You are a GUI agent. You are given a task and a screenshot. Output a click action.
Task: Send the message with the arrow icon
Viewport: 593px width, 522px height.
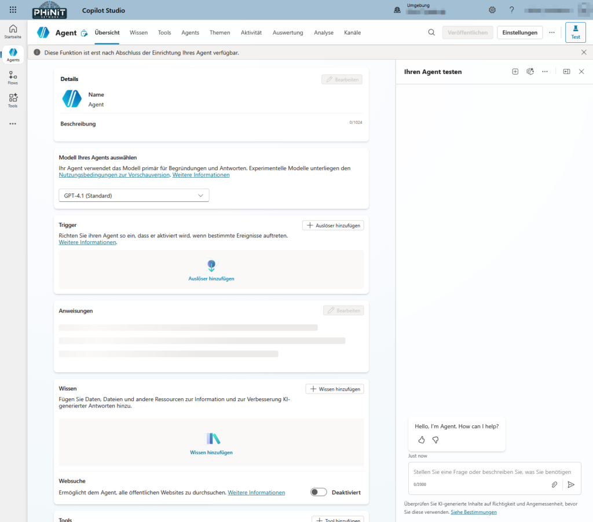(571, 484)
